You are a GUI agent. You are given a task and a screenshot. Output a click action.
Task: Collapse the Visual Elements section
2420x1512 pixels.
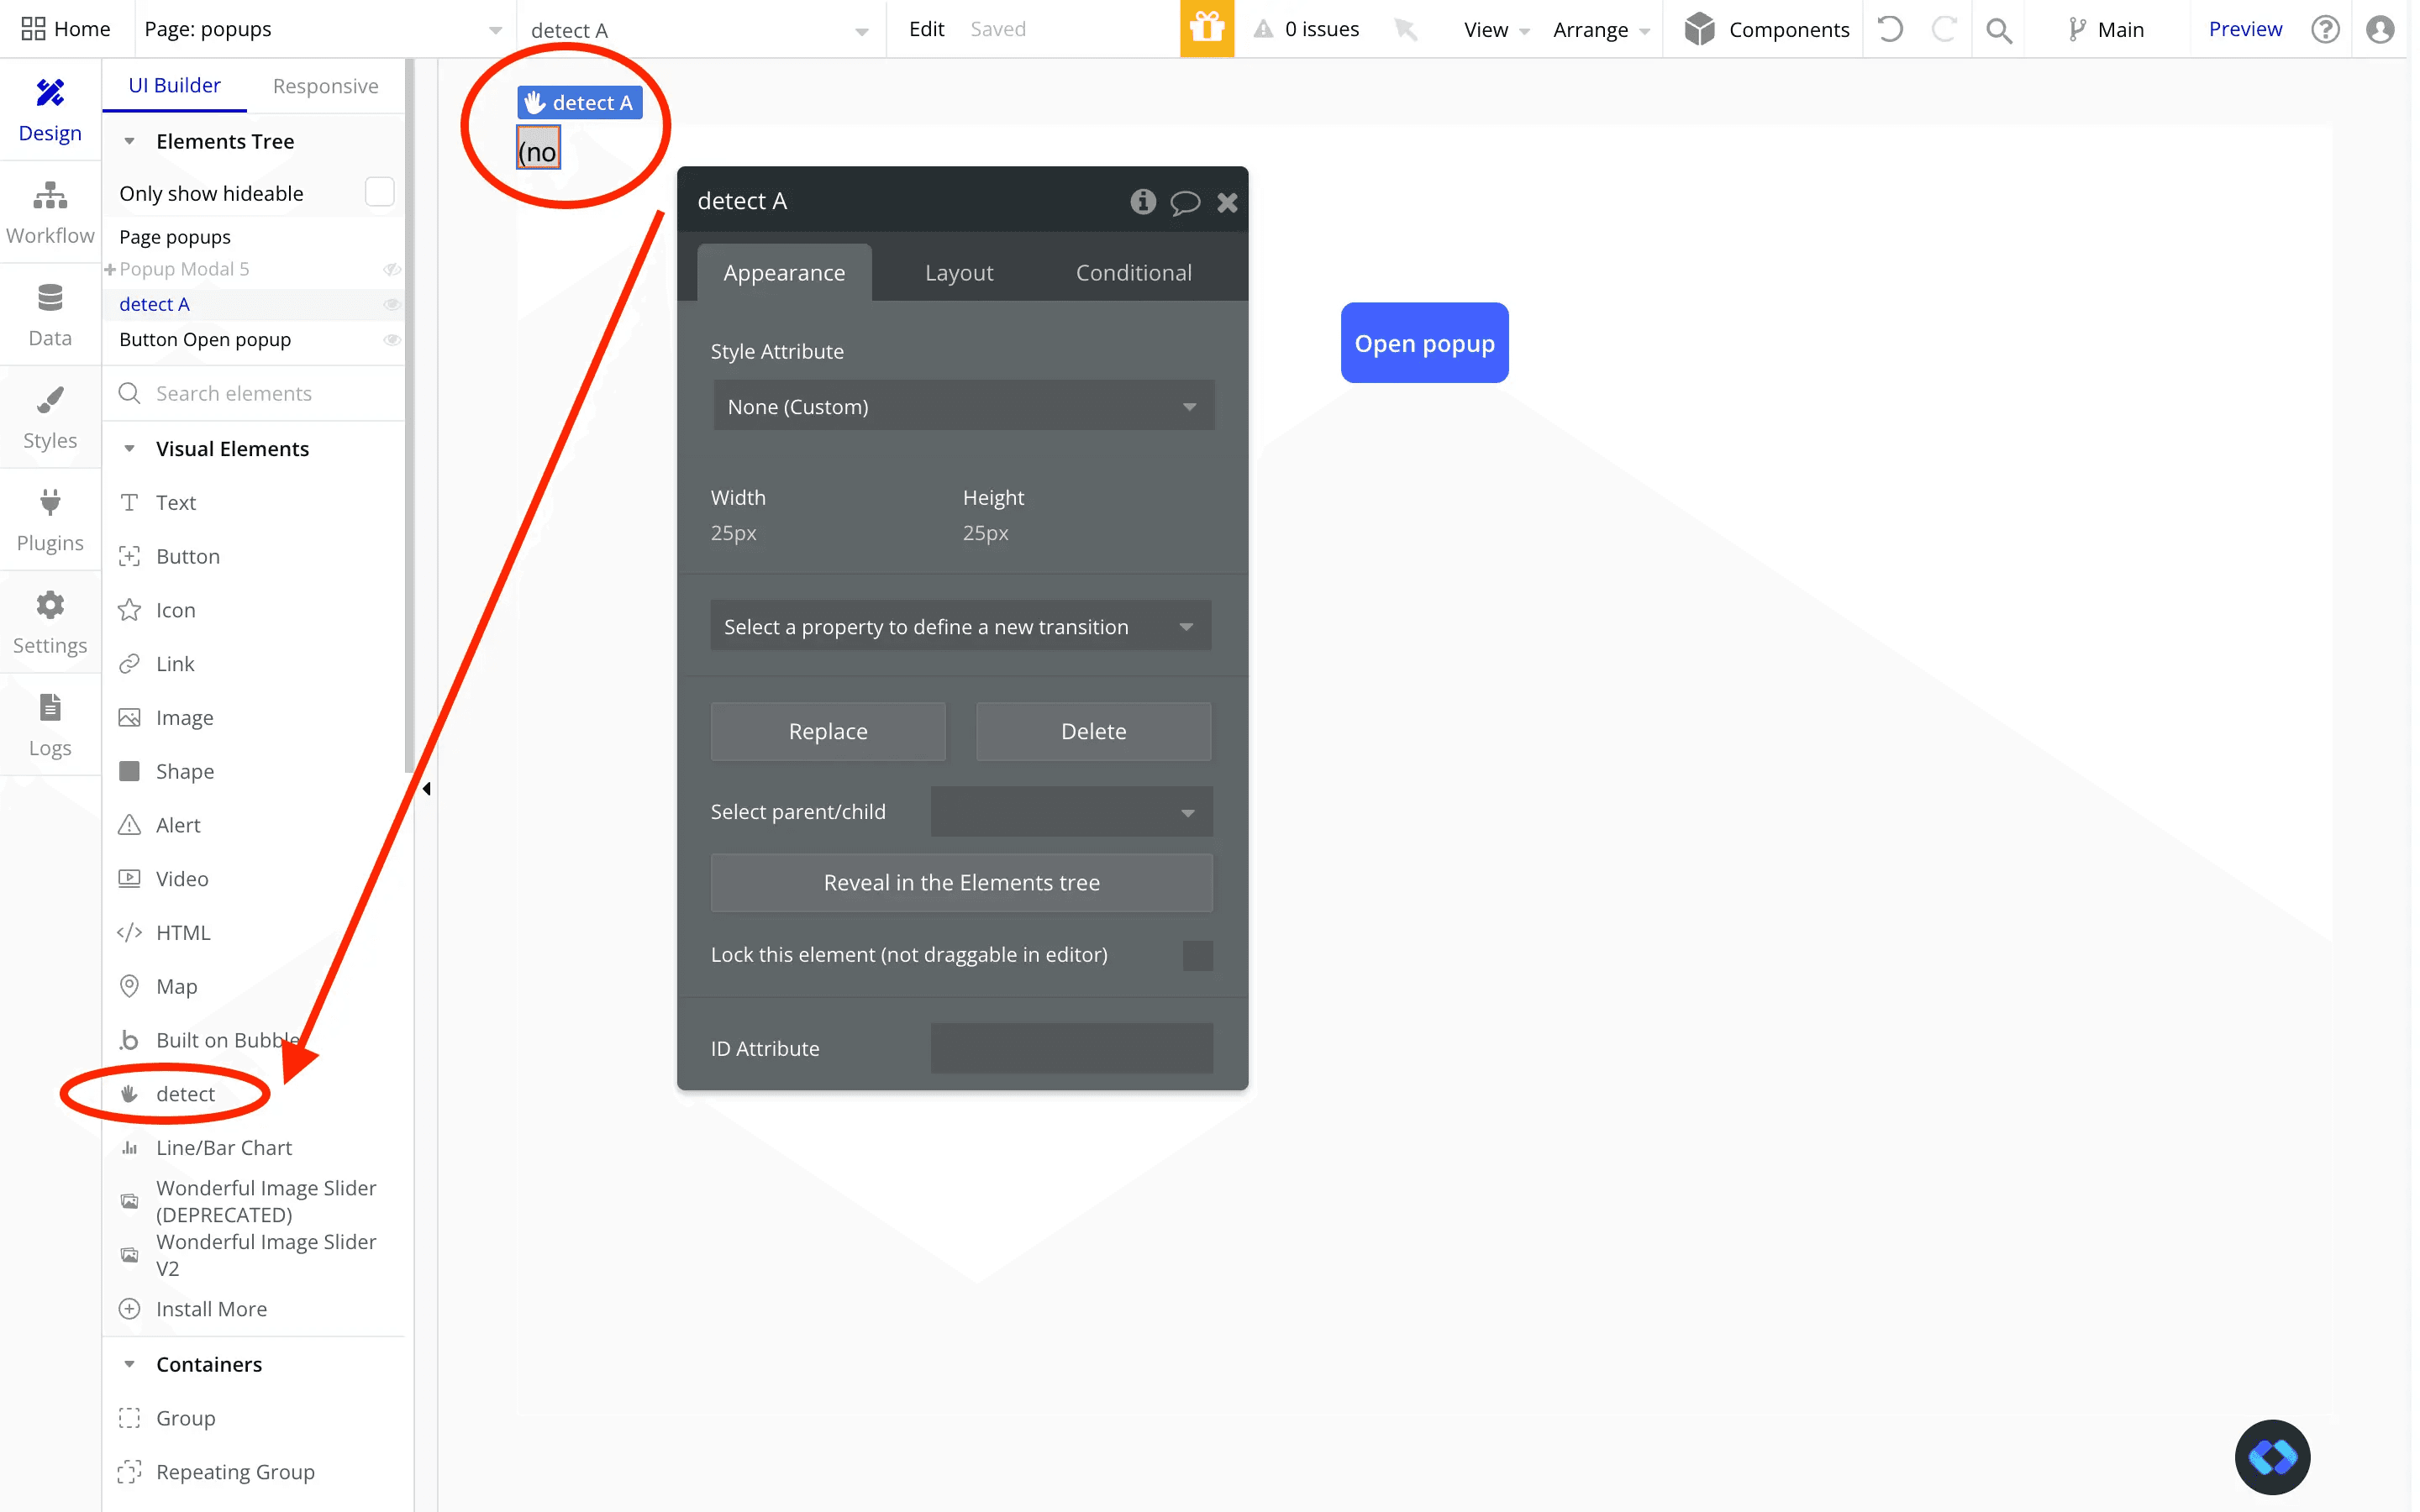point(131,448)
